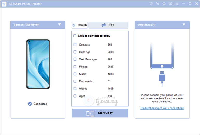Click the Documents count 31
This screenshot has width=200, height=135.
[x=109, y=81]
